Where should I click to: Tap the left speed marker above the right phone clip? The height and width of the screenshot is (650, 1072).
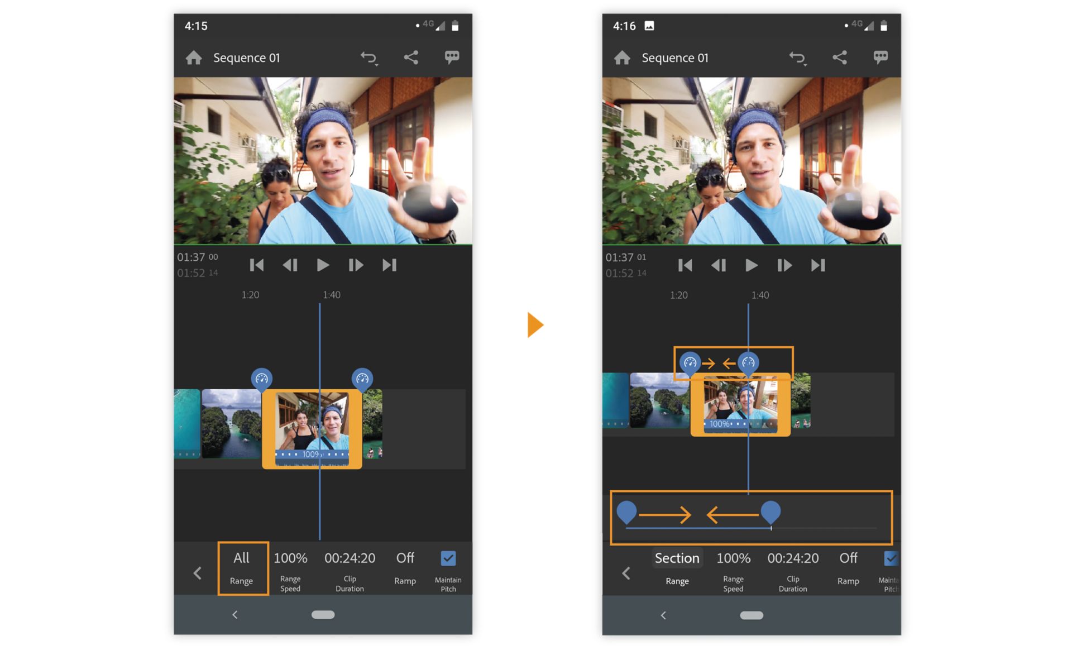[x=690, y=363]
